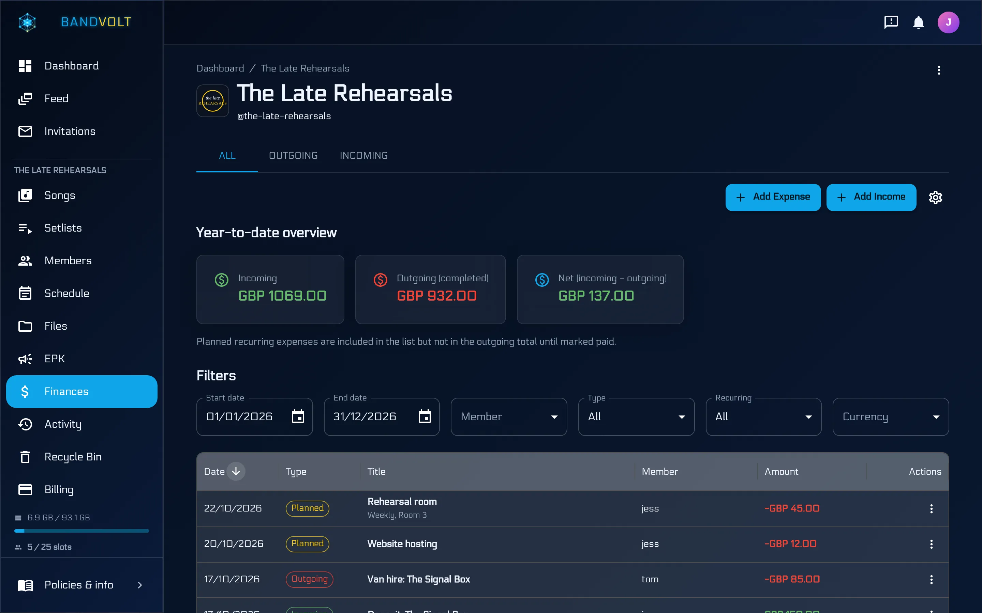Click the Planned badge on Website hosting
This screenshot has height=613, width=982.
307,544
